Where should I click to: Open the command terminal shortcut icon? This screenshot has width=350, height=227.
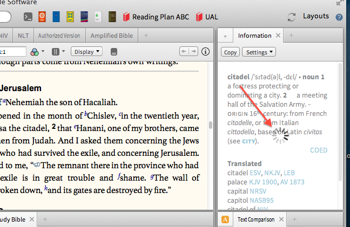pos(28,17)
